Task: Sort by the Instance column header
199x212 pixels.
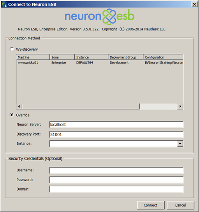Action: click(92, 57)
